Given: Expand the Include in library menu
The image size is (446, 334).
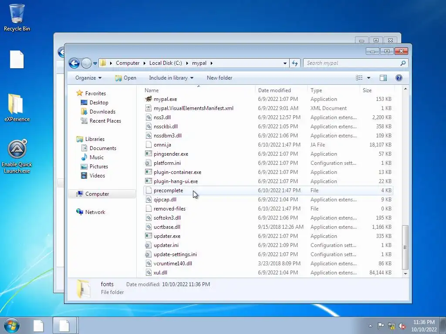Looking at the screenshot, I should 171,78.
